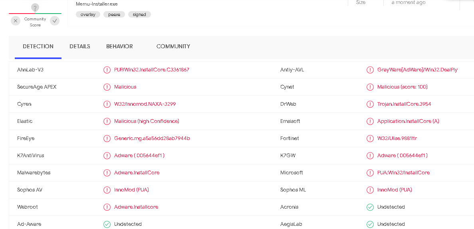Image resolution: width=474 pixels, height=229 pixels.
Task: Switch to the DETAILS tab
Action: point(80,47)
